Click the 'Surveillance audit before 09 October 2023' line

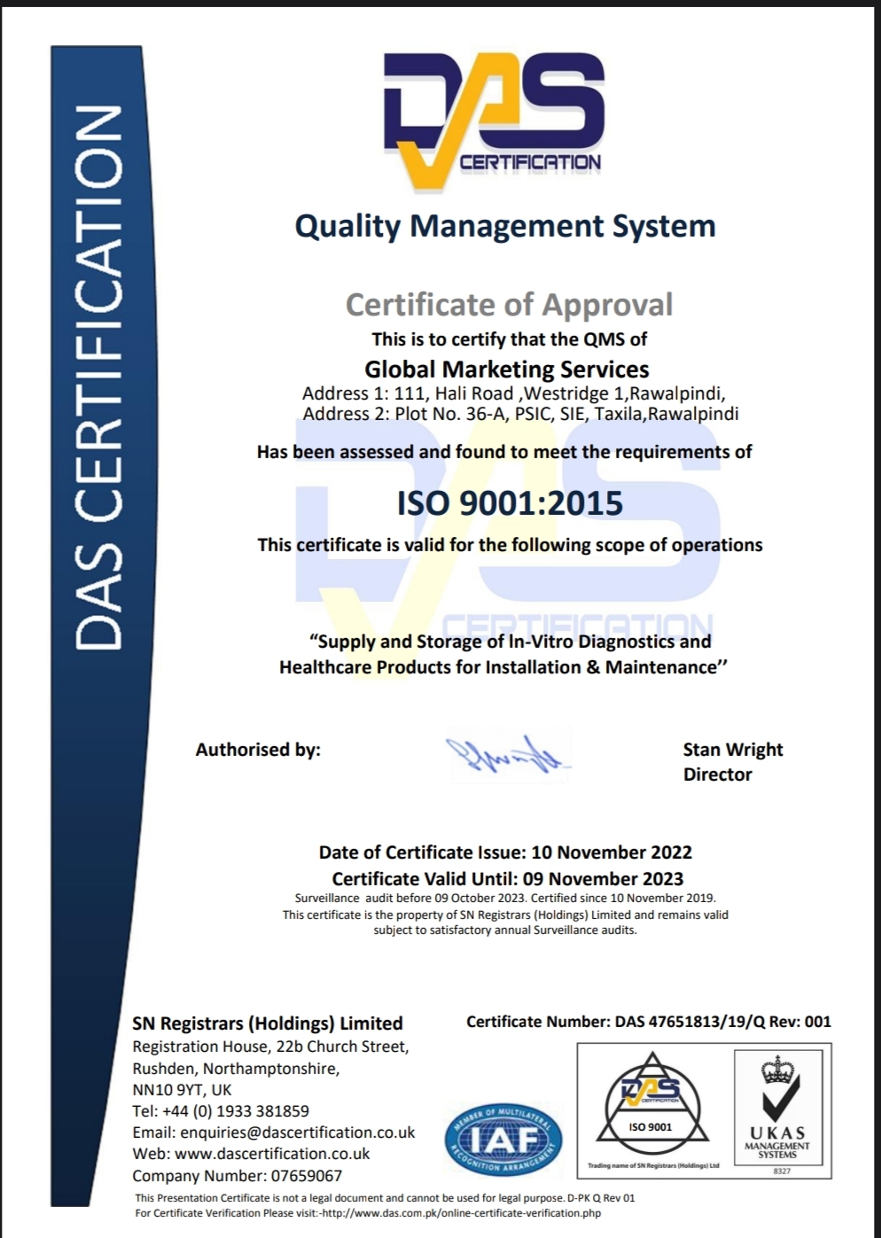(x=505, y=899)
